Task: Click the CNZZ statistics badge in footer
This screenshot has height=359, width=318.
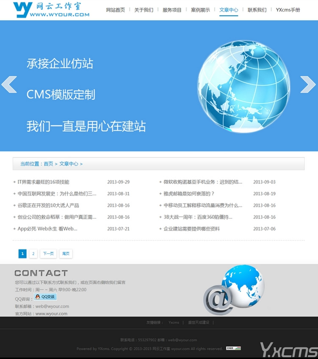Action: point(233,348)
